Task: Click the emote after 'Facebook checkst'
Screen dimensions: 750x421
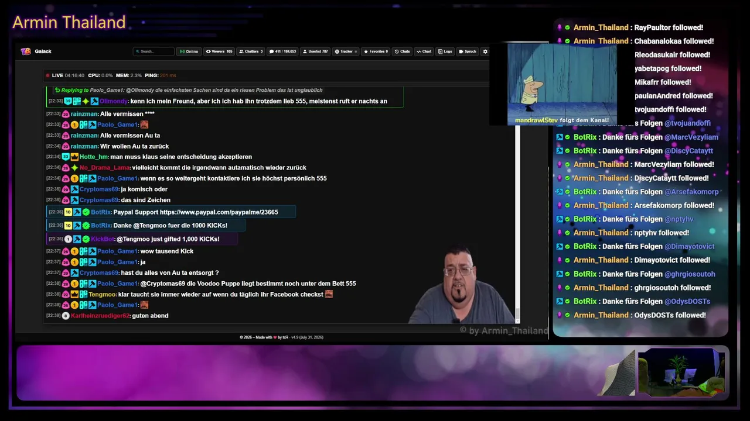Action: click(x=329, y=294)
